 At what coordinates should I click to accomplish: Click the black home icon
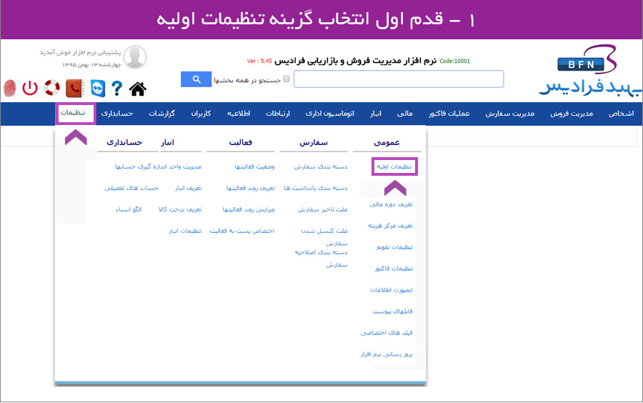[x=137, y=89]
